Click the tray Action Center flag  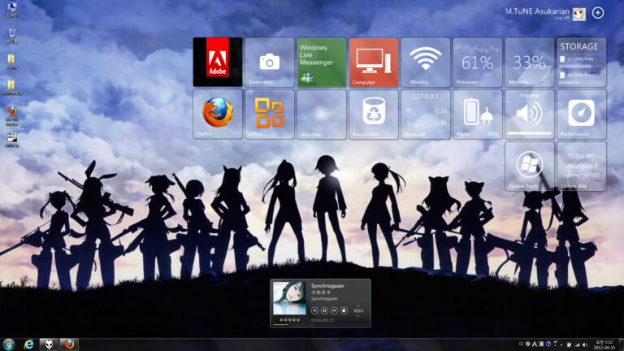coord(569,344)
